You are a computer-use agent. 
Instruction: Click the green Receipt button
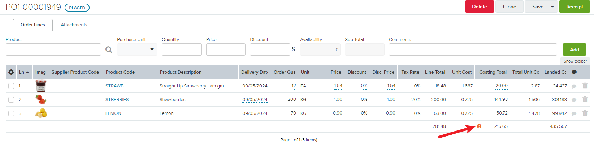[x=575, y=7]
